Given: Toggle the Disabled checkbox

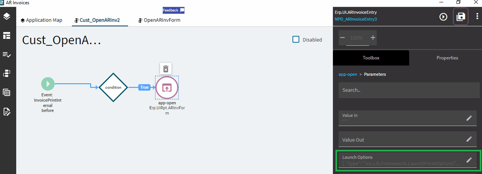Looking at the screenshot, I should [296, 39].
